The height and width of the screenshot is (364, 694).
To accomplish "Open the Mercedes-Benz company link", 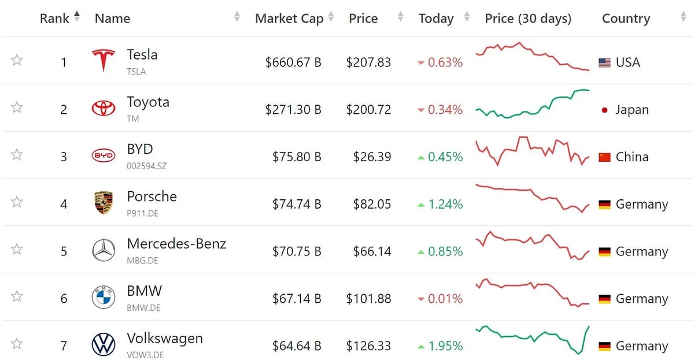I will click(x=176, y=244).
